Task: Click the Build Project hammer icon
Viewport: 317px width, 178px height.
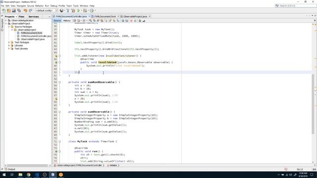Action: point(68,10)
